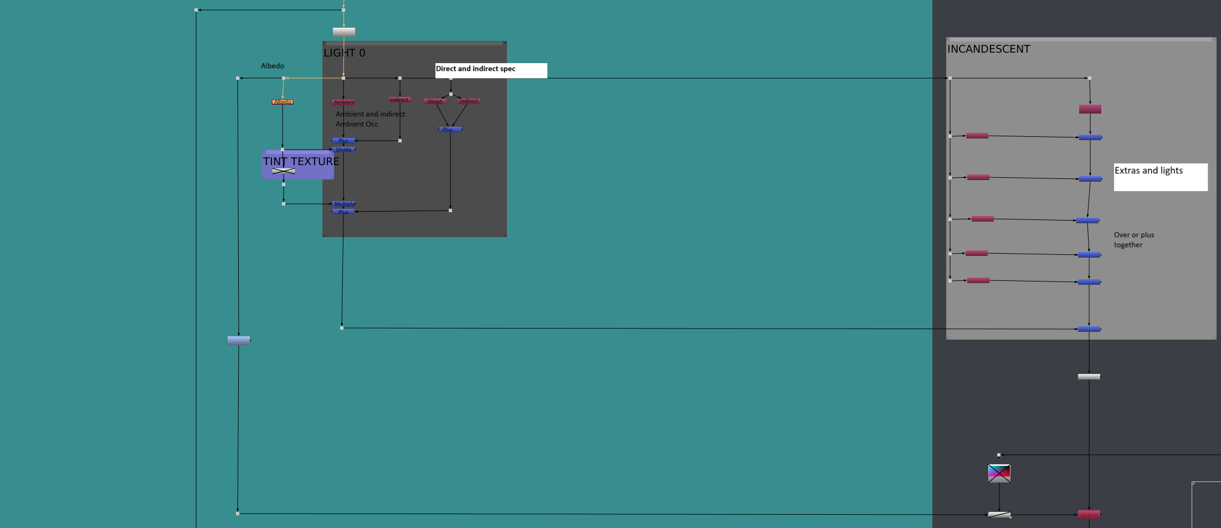
Task: Select the INCANDESCENT backdrop label
Action: [988, 49]
